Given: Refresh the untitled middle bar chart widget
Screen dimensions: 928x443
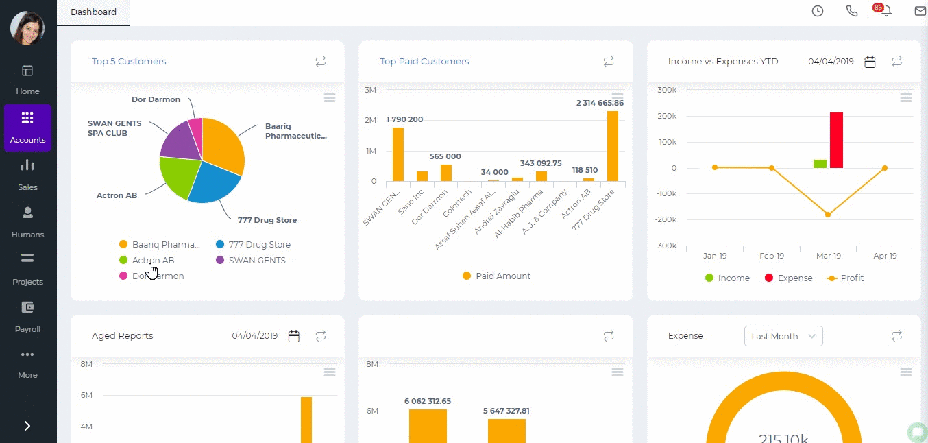Looking at the screenshot, I should (609, 336).
